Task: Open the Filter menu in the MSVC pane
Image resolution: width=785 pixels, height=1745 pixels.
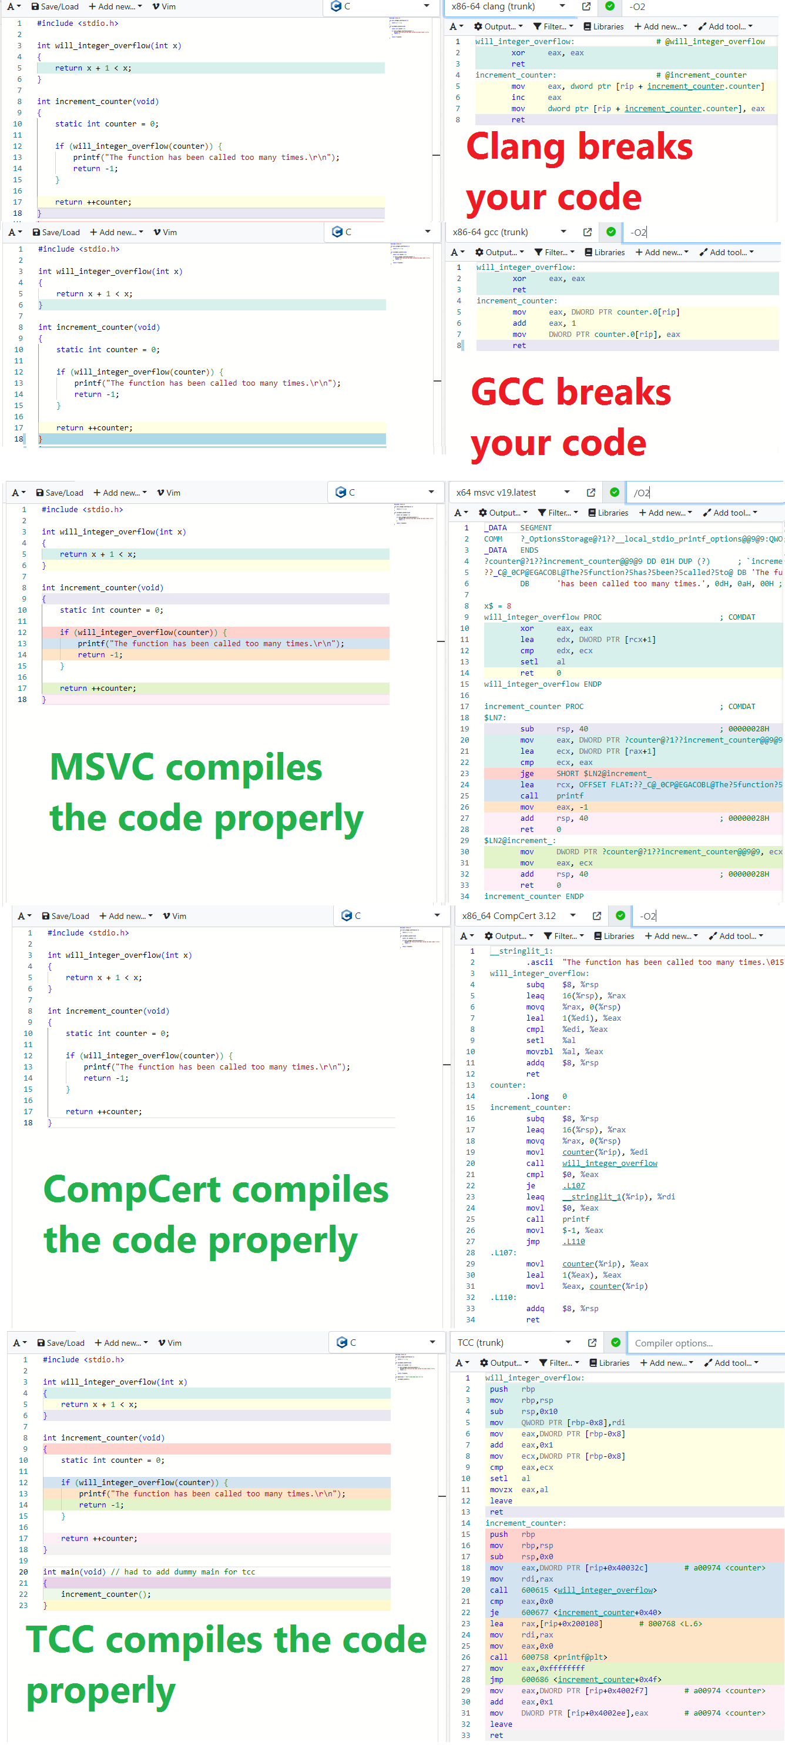Action: pos(558,513)
